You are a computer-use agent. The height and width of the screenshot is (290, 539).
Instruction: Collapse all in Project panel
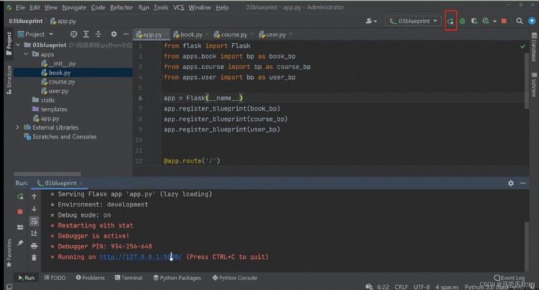click(98, 34)
